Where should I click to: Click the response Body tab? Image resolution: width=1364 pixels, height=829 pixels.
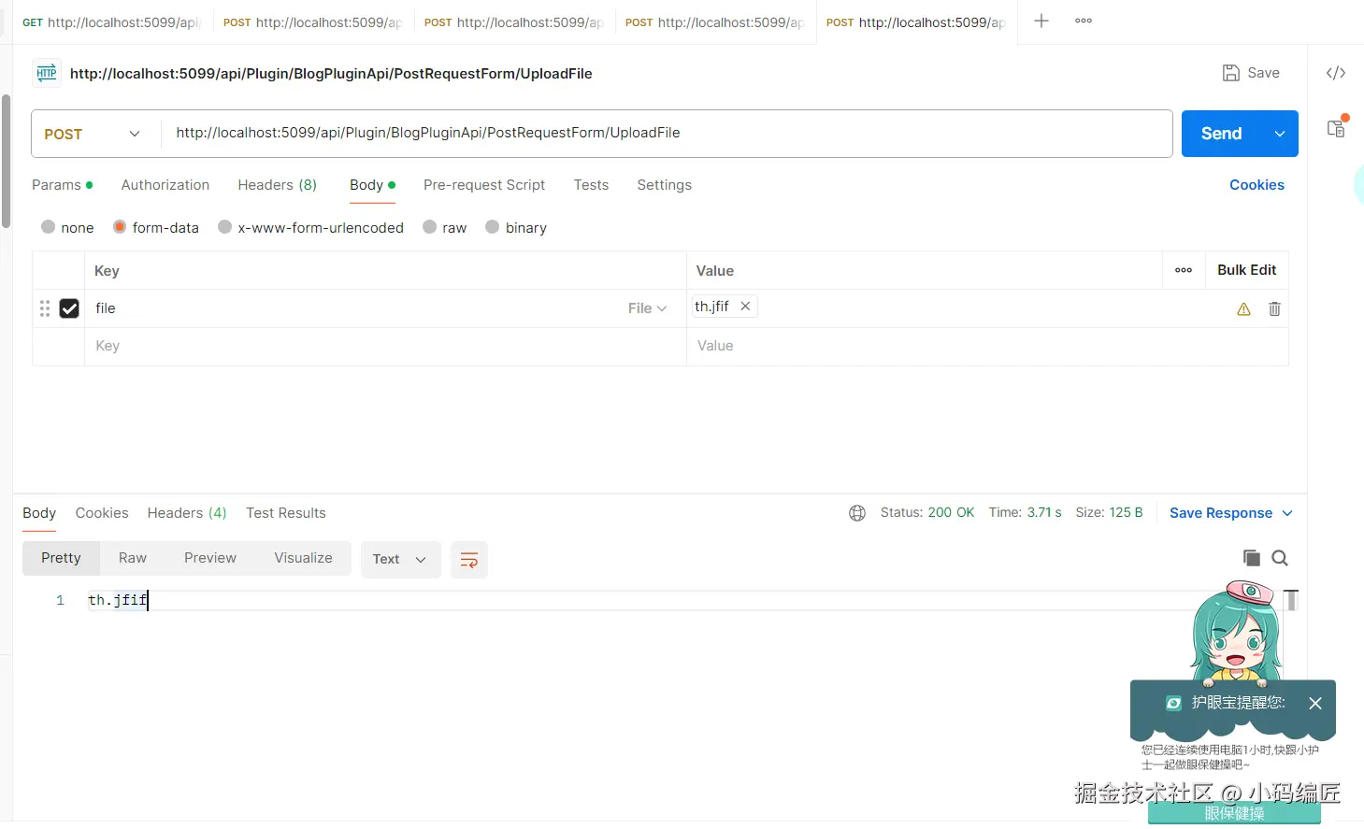39,513
